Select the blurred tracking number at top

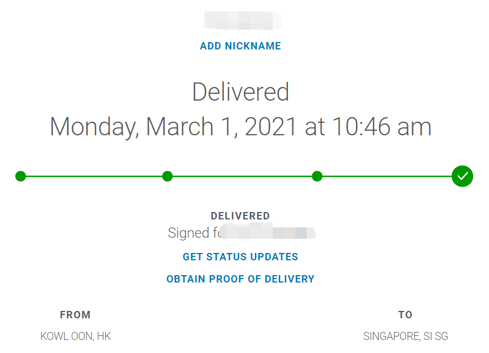[x=243, y=20]
